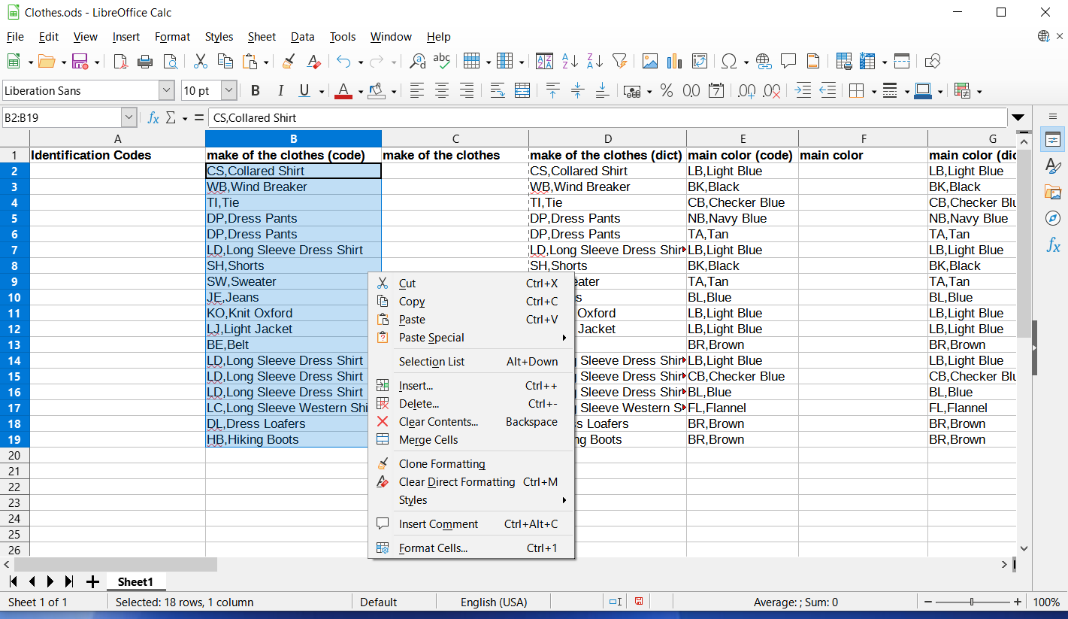Image resolution: width=1068 pixels, height=619 pixels.
Task: Click the Formula equals sign icon
Action: coord(199,117)
